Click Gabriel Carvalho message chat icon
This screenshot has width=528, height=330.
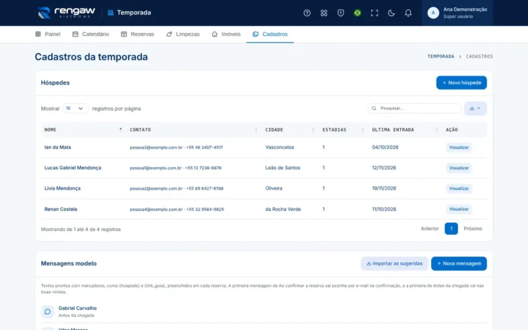(x=47, y=311)
